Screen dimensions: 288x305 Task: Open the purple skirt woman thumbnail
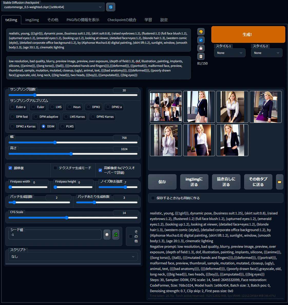[265, 107]
